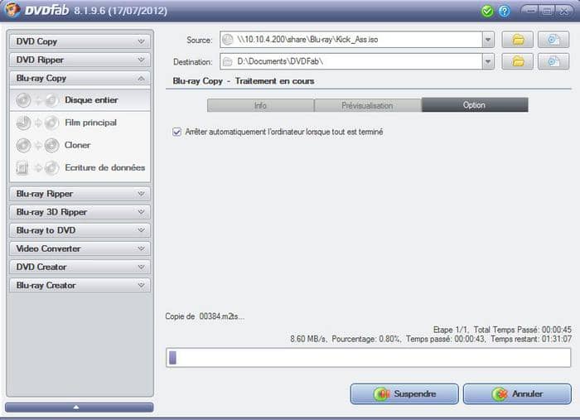Open help with the blue question icon

click(504, 11)
